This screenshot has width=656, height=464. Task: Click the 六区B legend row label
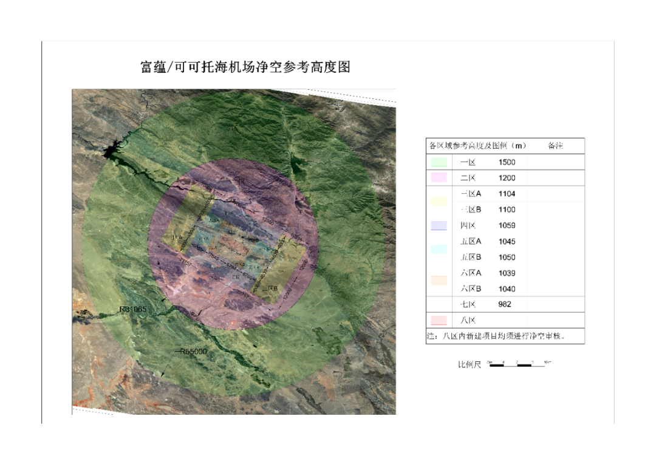tap(471, 288)
